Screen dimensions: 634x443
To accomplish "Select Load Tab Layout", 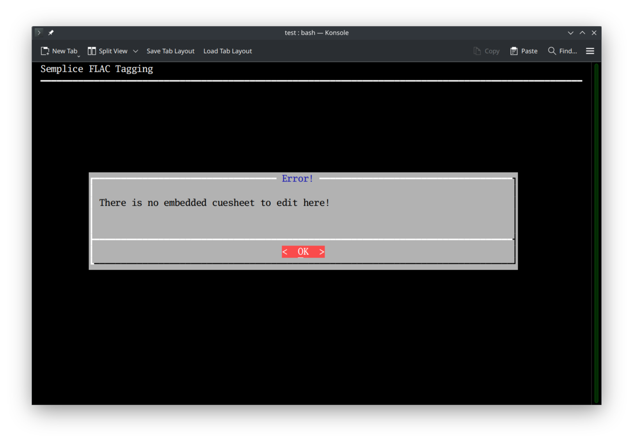I will click(227, 51).
